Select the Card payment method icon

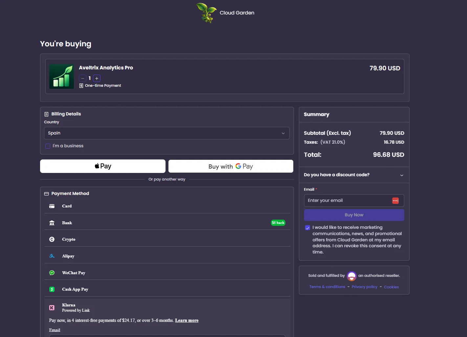(52, 206)
